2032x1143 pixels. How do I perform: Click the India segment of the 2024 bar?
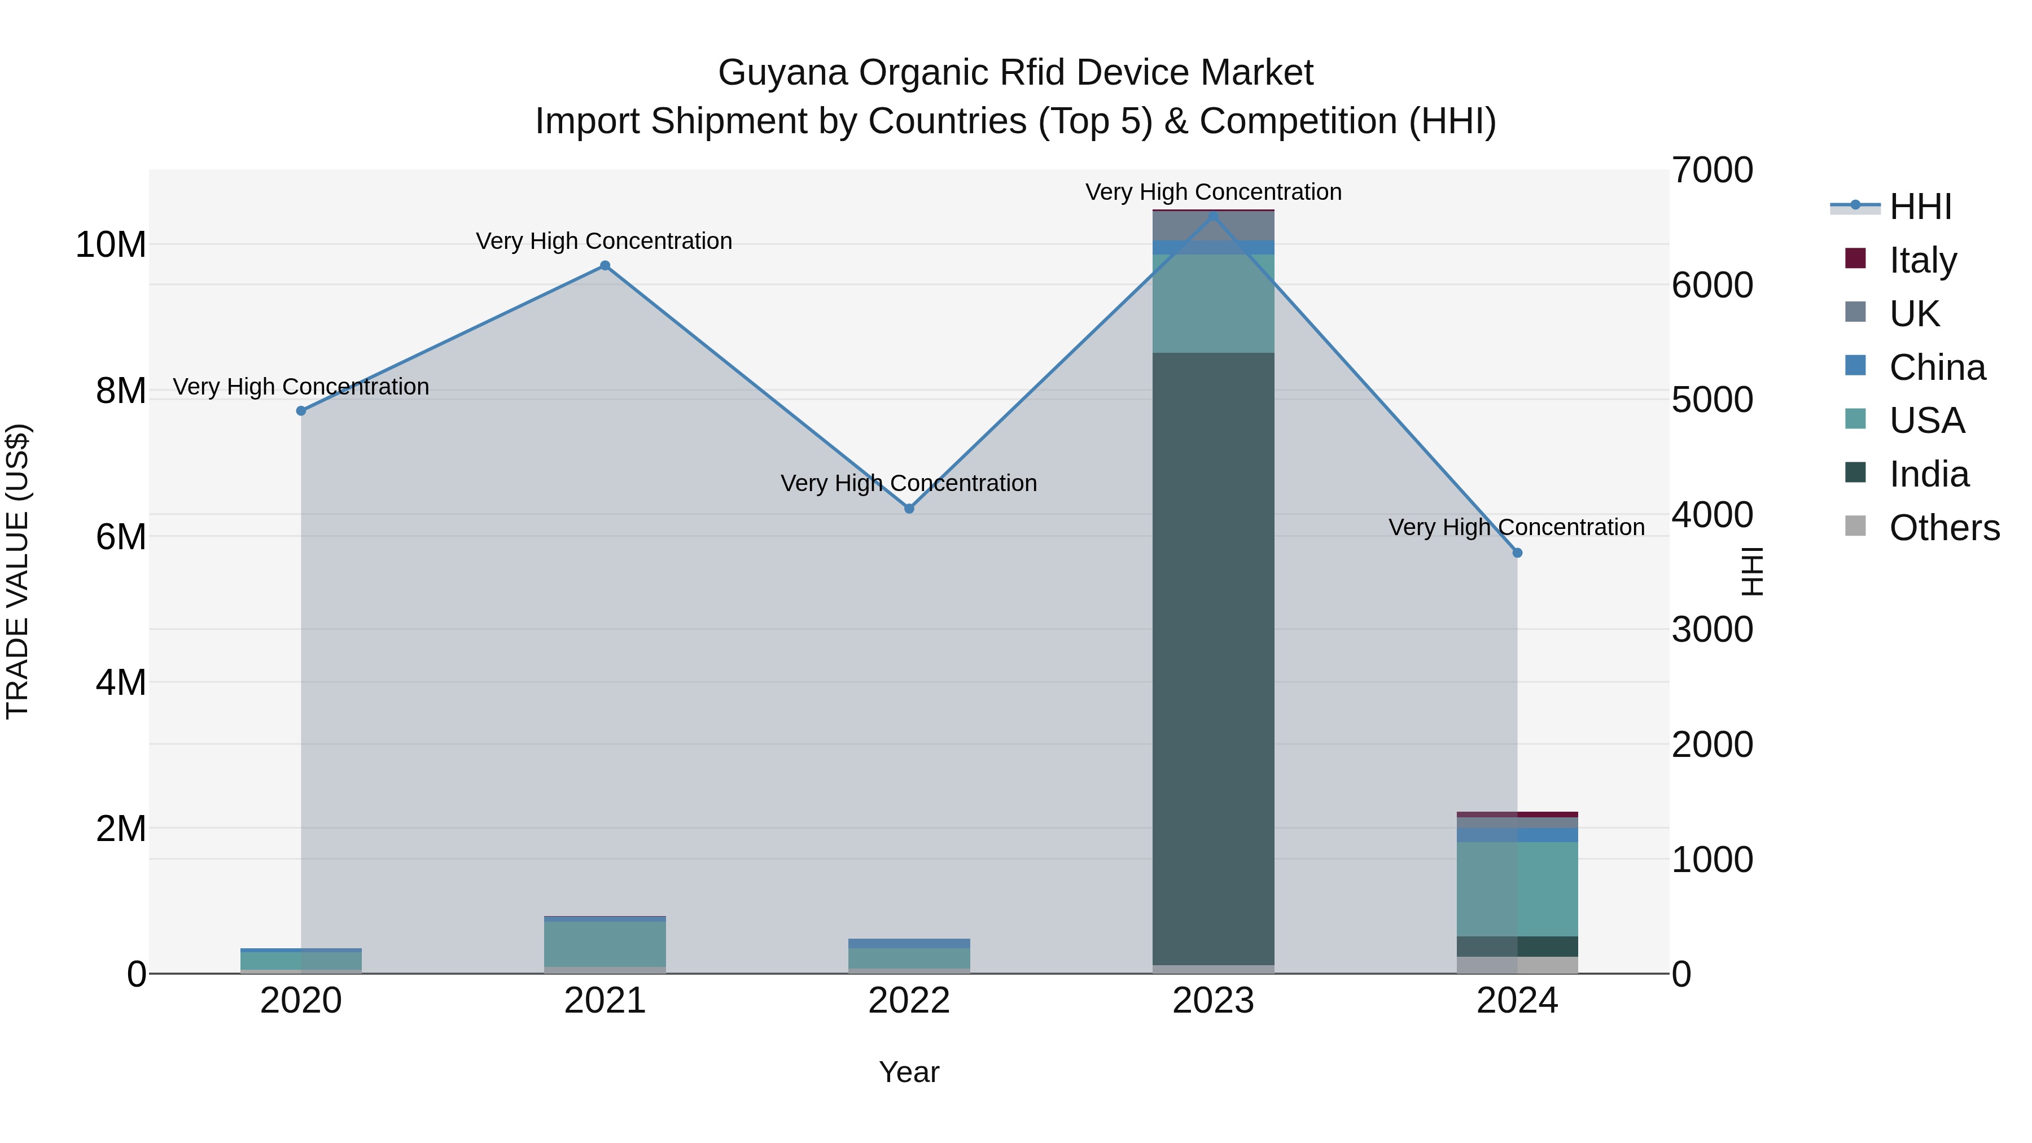click(1517, 947)
